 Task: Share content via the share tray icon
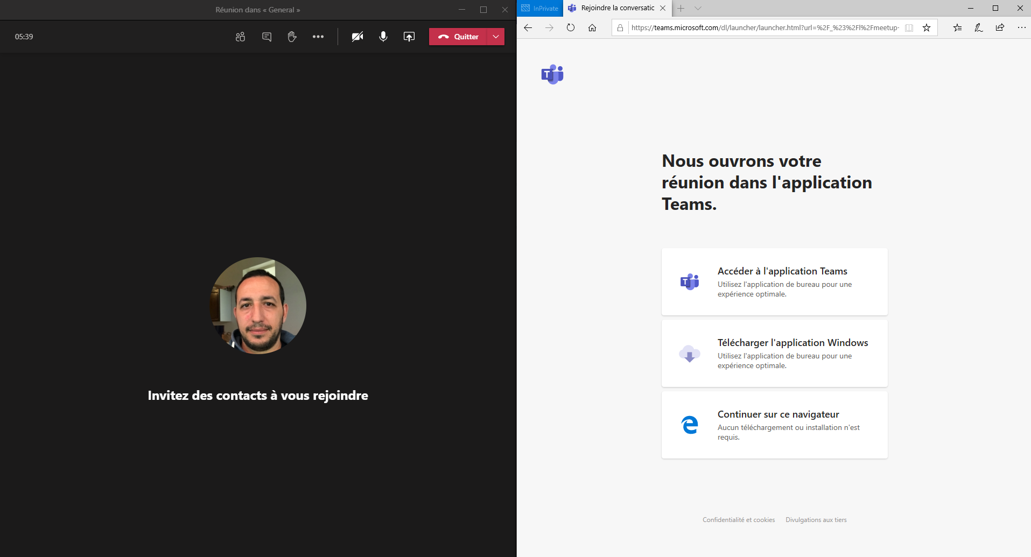[409, 37]
